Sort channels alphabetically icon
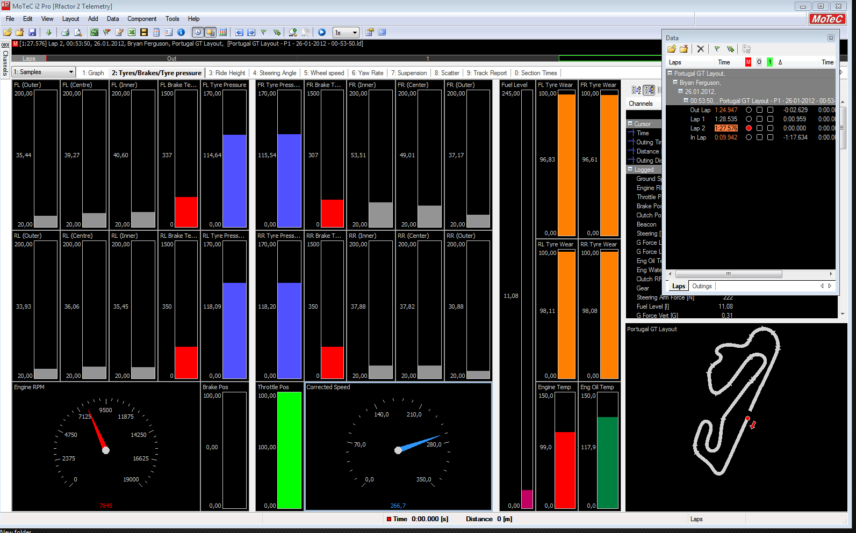The height and width of the screenshot is (533, 856). [x=636, y=90]
